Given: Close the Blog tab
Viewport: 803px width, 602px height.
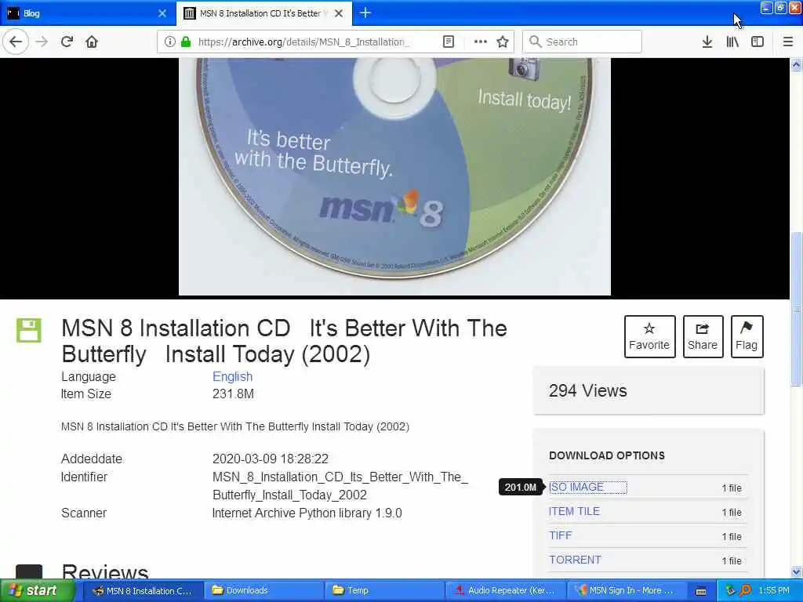Looking at the screenshot, I should coord(162,13).
